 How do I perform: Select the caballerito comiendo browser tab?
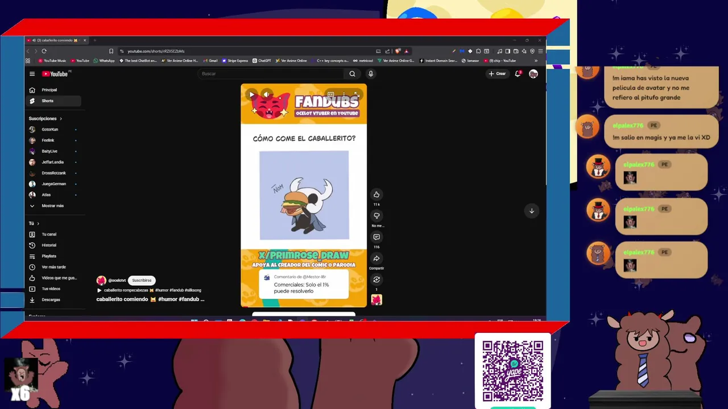click(x=56, y=40)
